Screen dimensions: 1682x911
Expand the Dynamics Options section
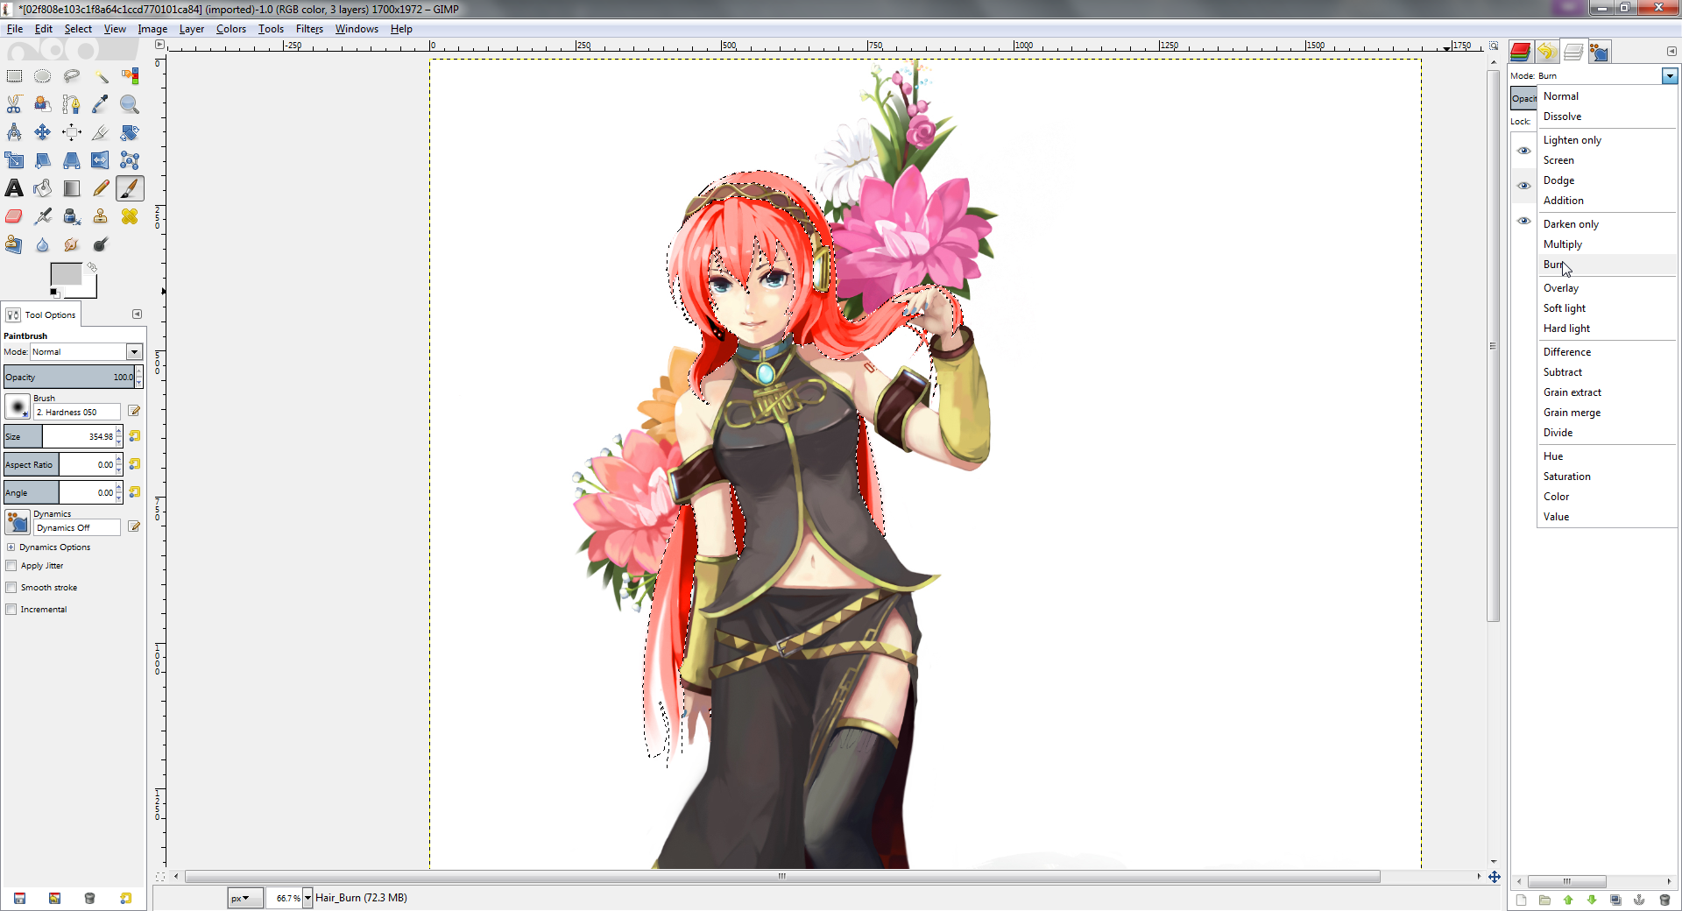point(11,547)
